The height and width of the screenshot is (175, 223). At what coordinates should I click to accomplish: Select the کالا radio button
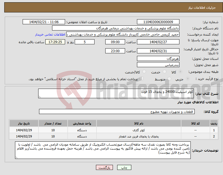[x=180, y=72]
